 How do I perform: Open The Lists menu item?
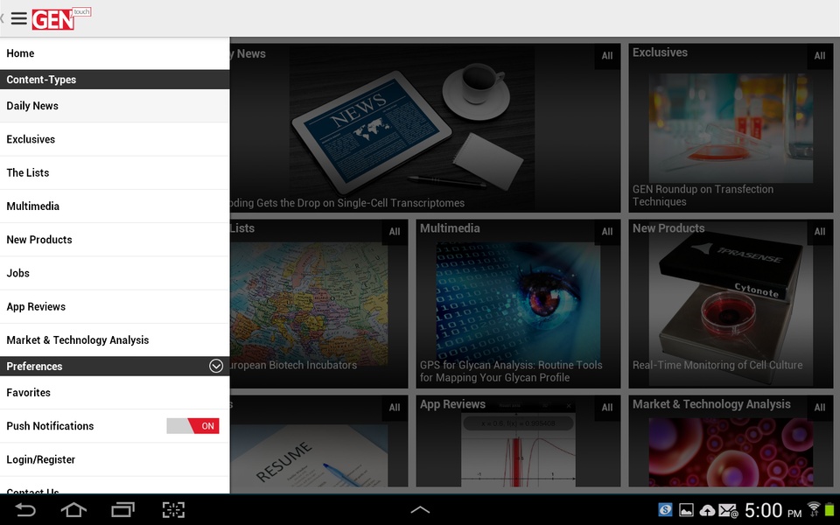pos(115,172)
